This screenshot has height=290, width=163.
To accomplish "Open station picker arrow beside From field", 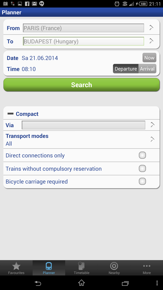I will (151, 28).
